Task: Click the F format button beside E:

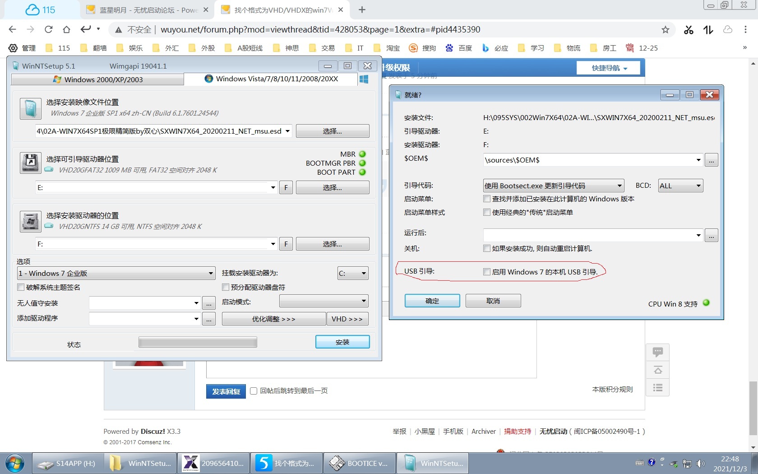Action: point(286,187)
